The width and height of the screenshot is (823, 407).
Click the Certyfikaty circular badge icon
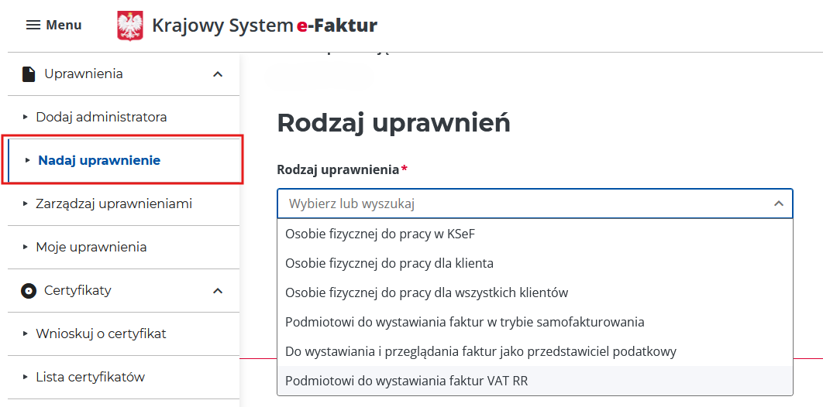tap(29, 291)
